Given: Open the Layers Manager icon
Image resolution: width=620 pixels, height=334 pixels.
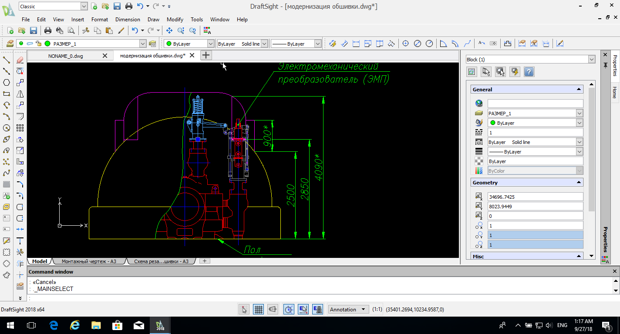Looking at the screenshot, I should 10,43.
